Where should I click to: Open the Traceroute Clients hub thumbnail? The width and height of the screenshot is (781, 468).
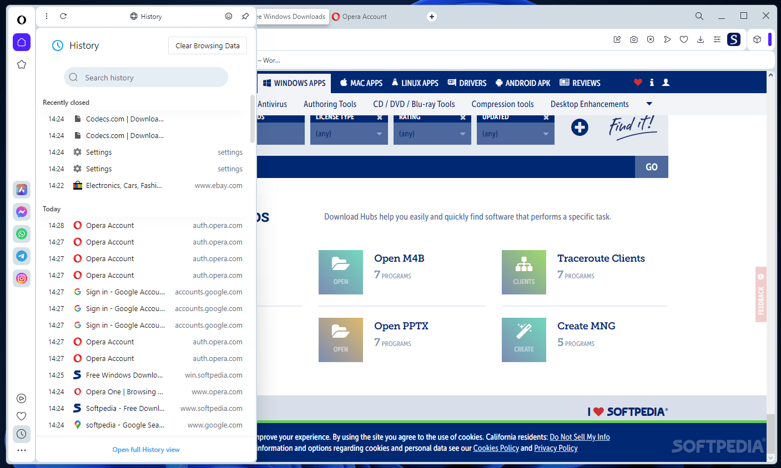524,272
